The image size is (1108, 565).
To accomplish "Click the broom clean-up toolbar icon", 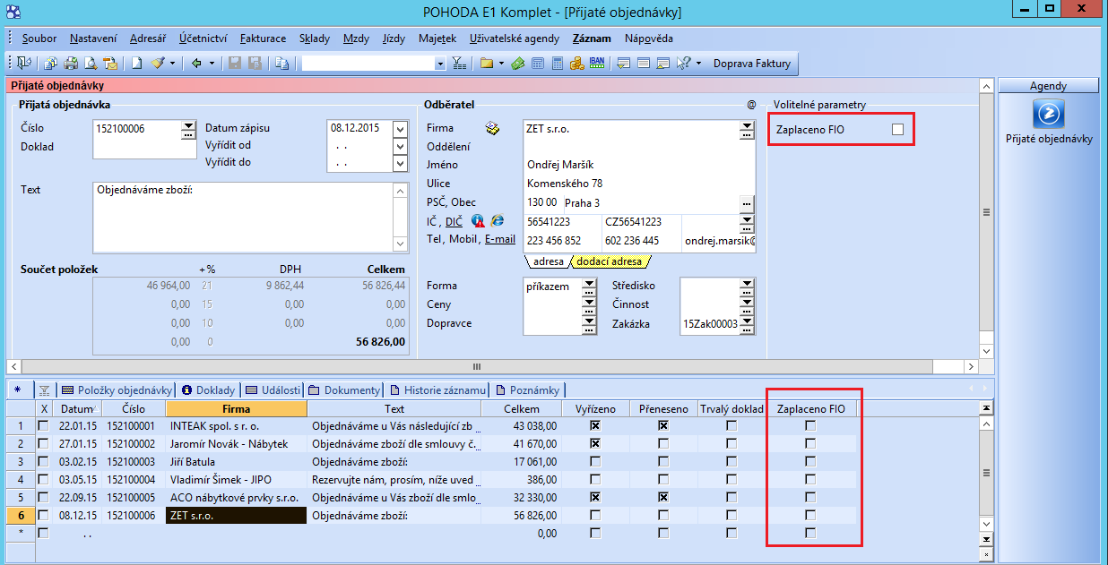I will (157, 64).
